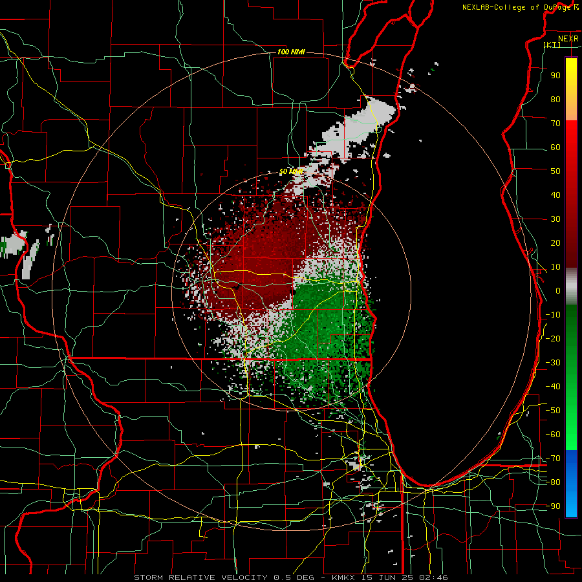Click the 40 label on velocity scale
582x582 pixels.
[555, 195]
